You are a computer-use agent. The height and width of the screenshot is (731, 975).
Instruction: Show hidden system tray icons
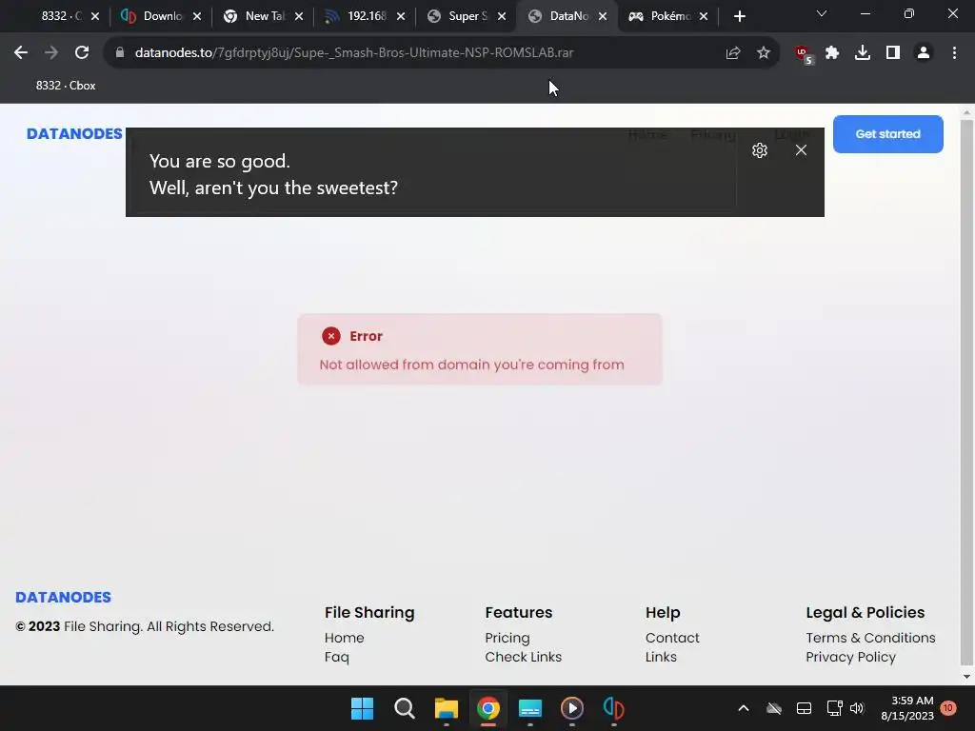pyautogui.click(x=743, y=708)
